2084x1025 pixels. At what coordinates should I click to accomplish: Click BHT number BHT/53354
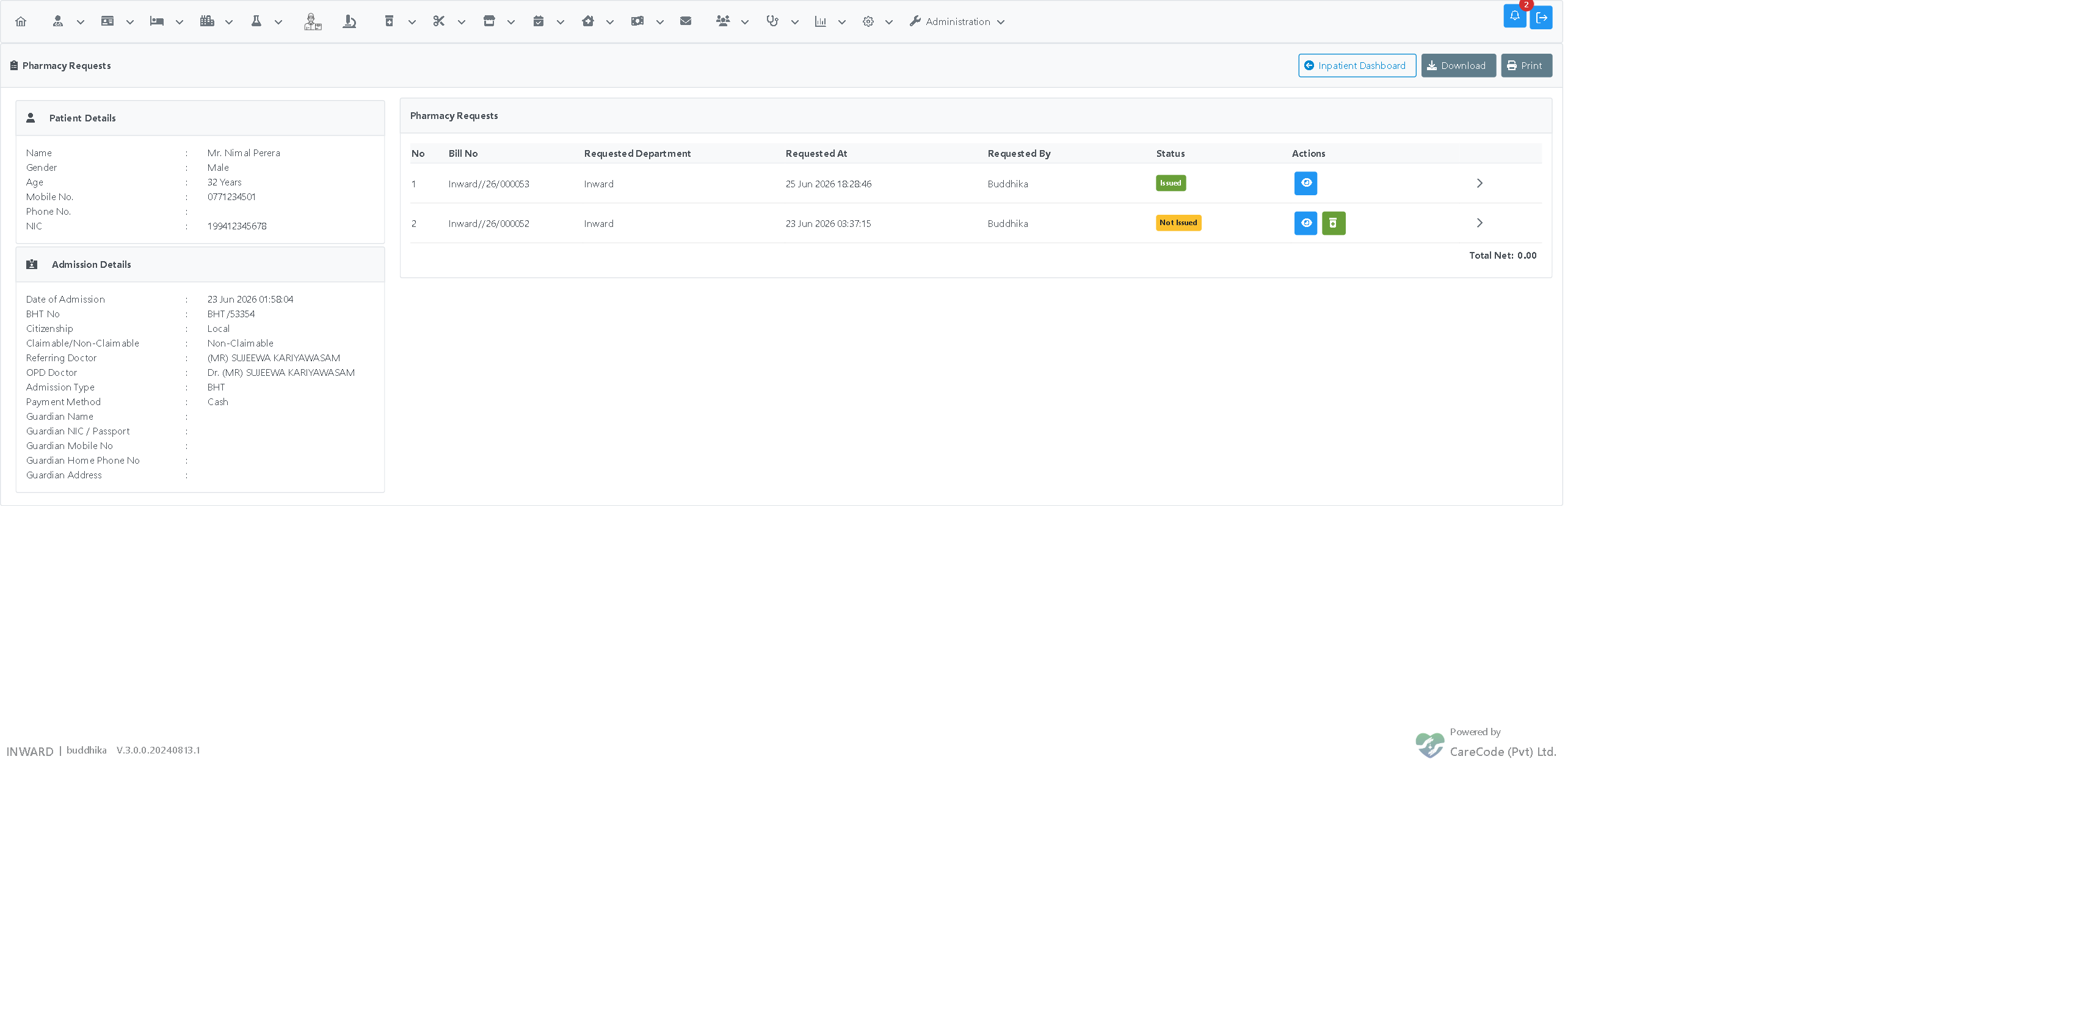(231, 314)
